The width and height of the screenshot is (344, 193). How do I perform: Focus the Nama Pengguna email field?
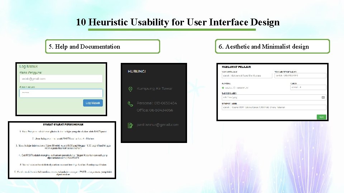61,79
